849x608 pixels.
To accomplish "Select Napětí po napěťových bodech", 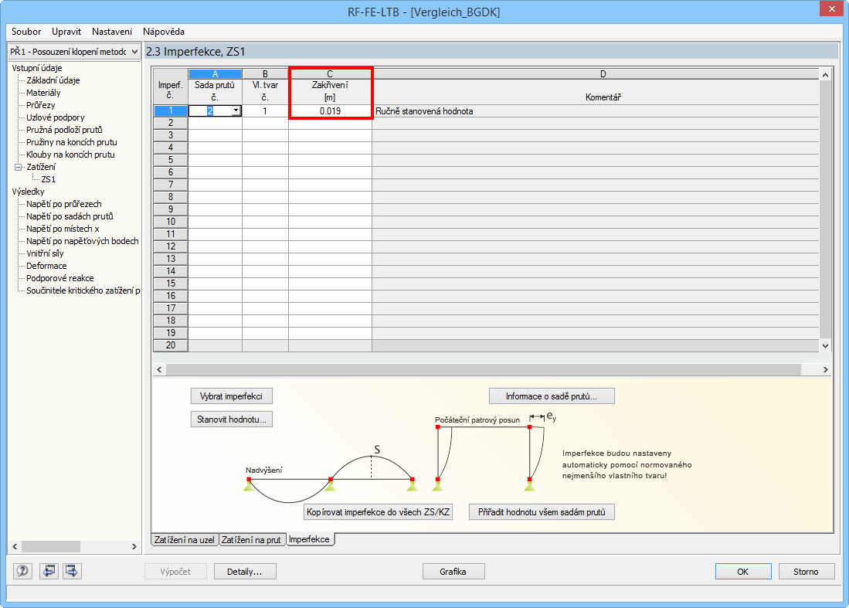I will click(x=83, y=242).
